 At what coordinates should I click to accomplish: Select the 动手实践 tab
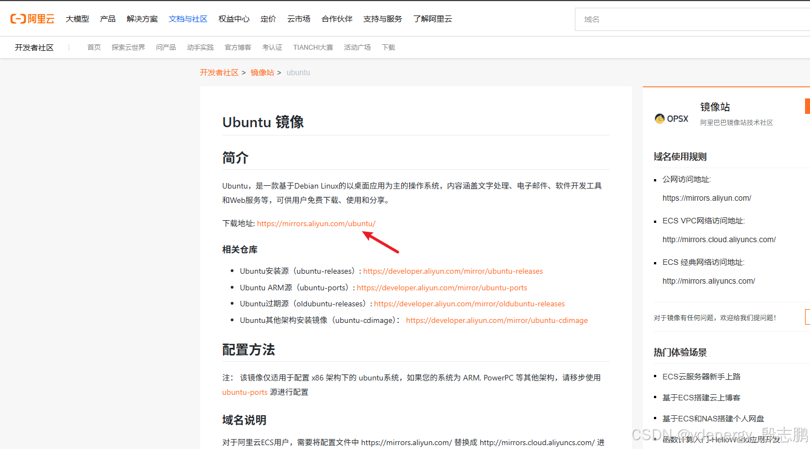tap(200, 48)
